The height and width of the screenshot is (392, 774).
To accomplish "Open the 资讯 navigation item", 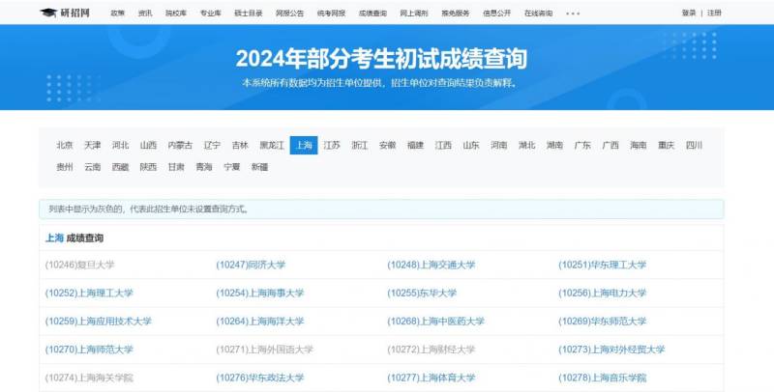I will (145, 14).
